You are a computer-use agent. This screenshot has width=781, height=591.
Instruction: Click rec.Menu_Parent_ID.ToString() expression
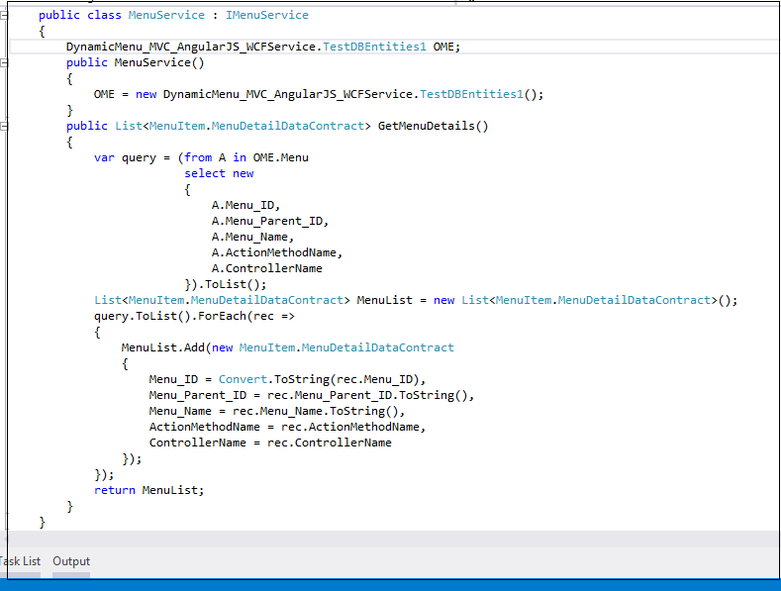(x=368, y=396)
